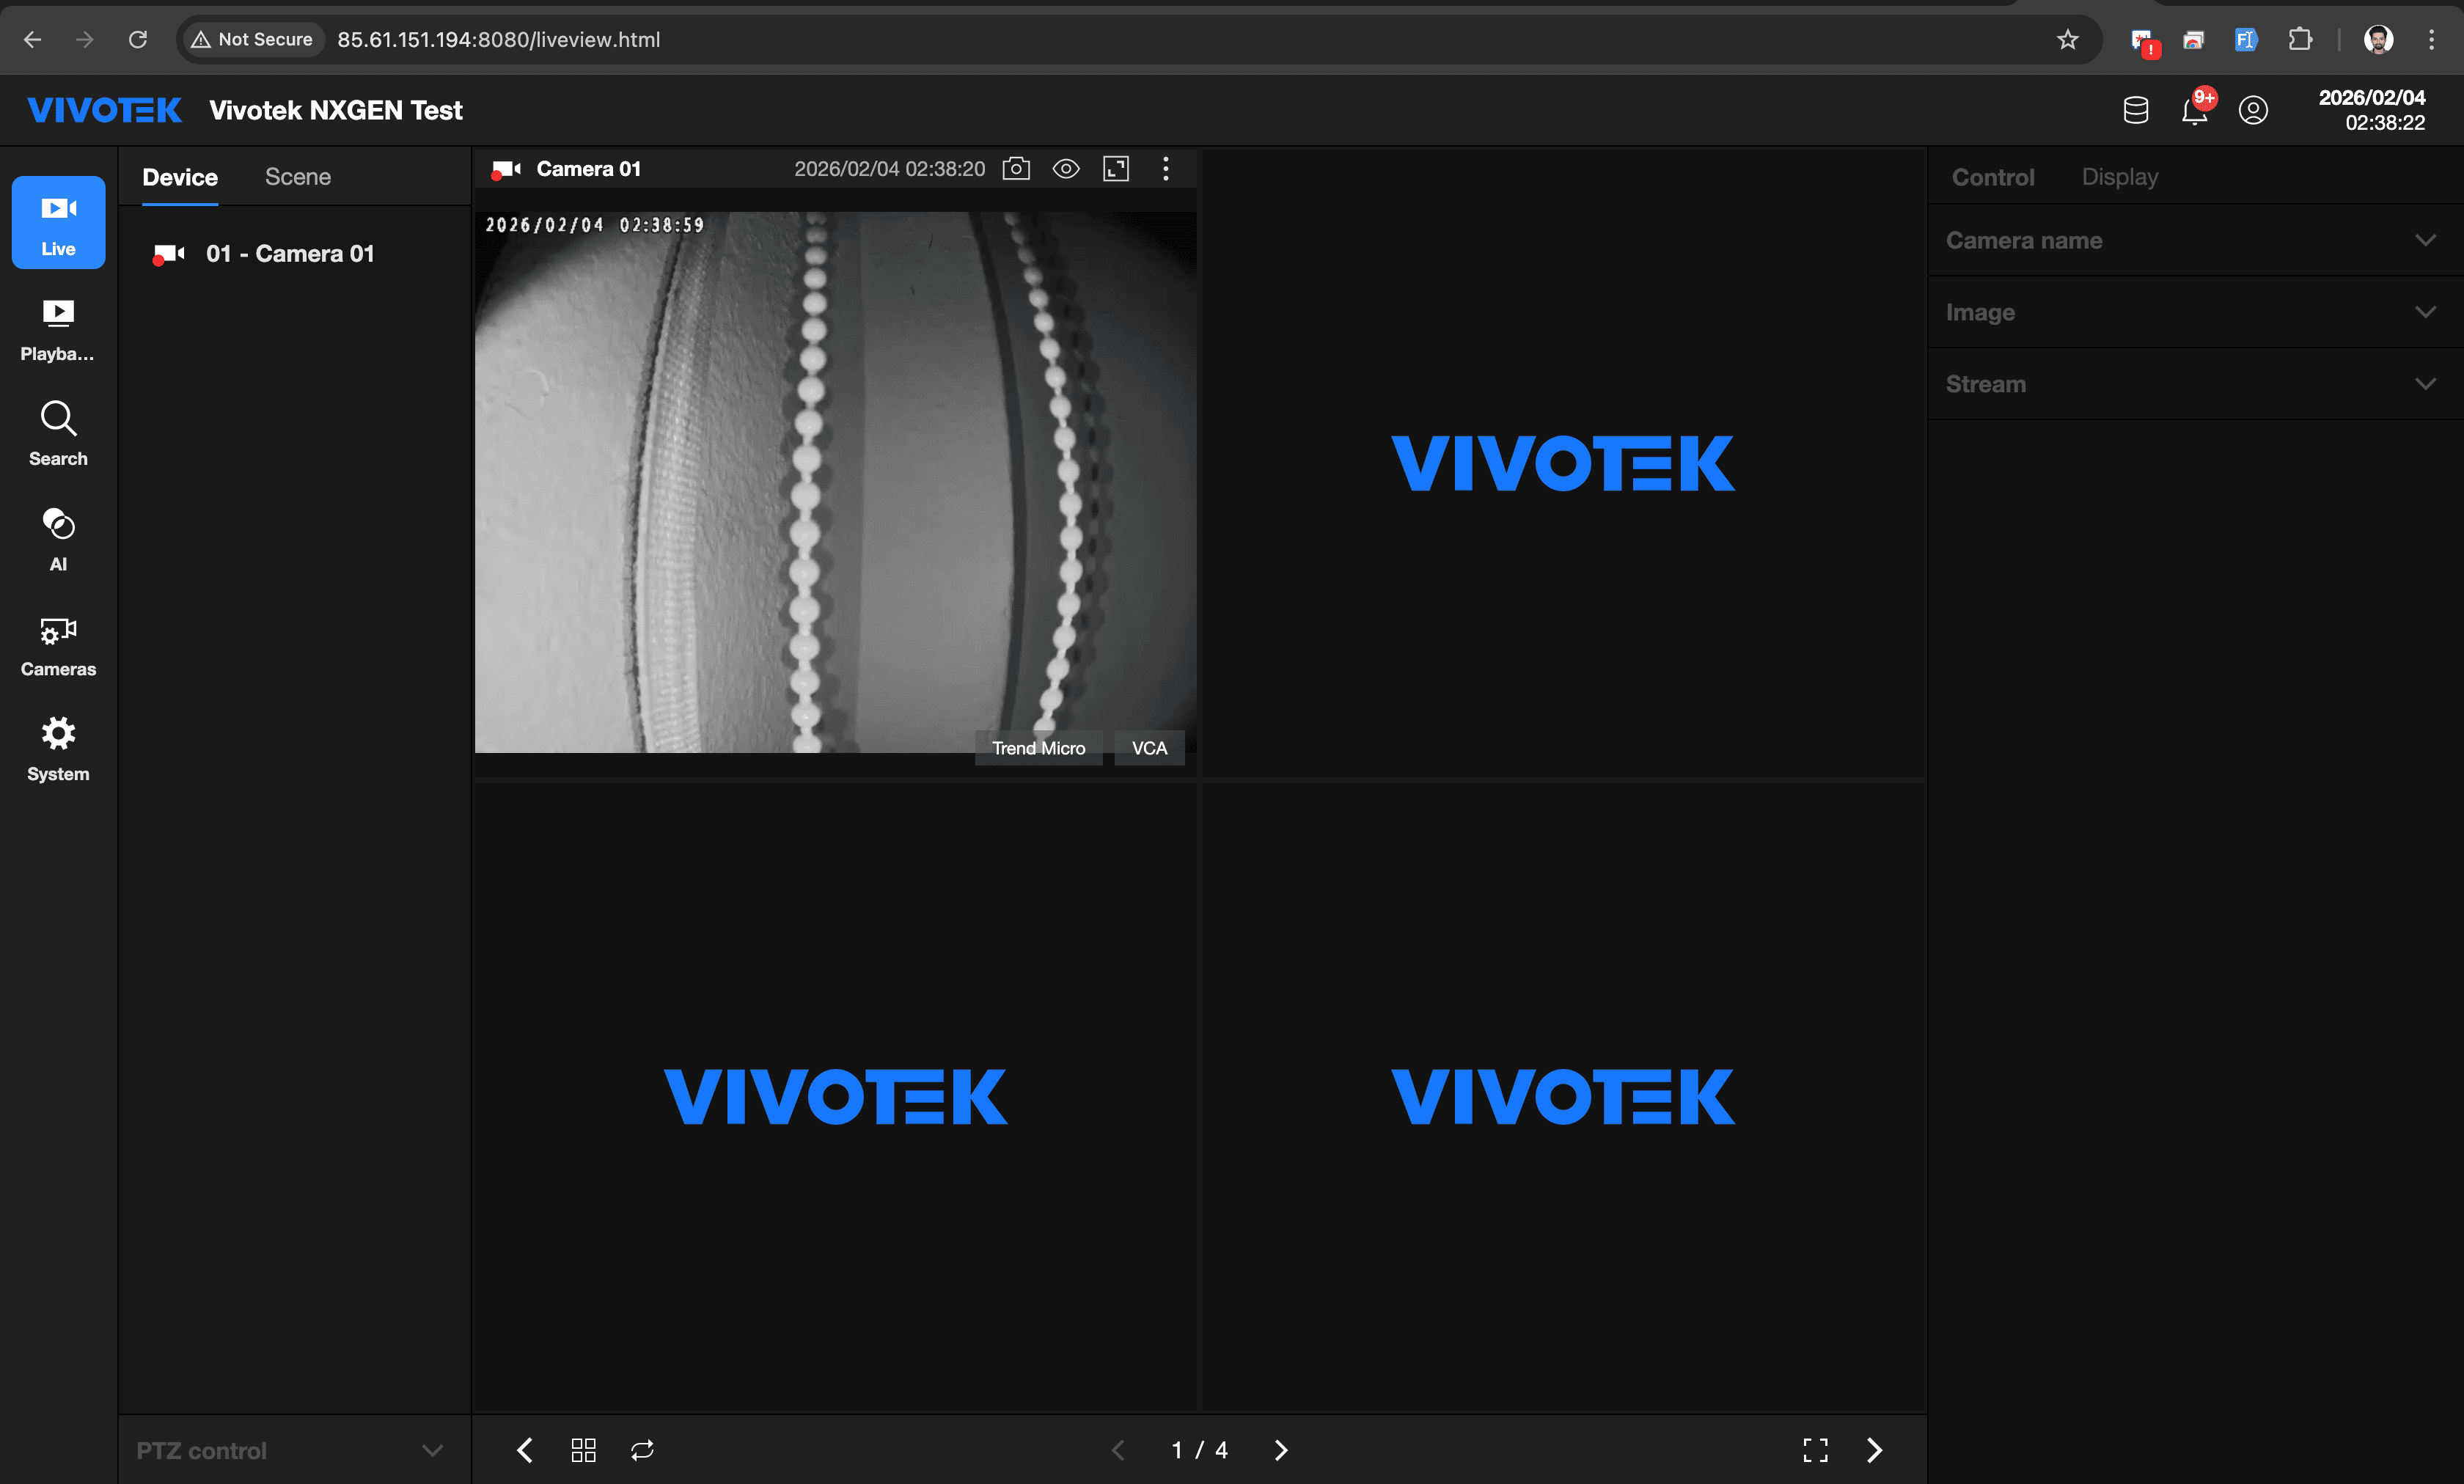This screenshot has width=2464, height=1484.
Task: Open Camera 01 three-dot options menu
Action: point(1166,169)
